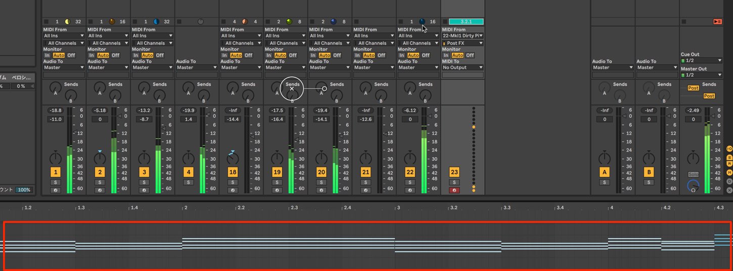The height and width of the screenshot is (271, 733).
Task: Click the -14.4 volume value field on track 18
Action: [x=233, y=119]
